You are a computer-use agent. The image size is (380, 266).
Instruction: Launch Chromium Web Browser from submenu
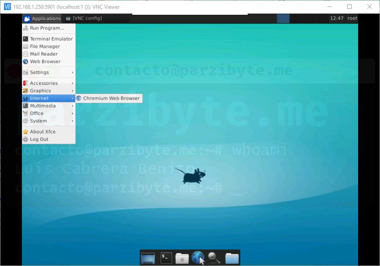[109, 98]
